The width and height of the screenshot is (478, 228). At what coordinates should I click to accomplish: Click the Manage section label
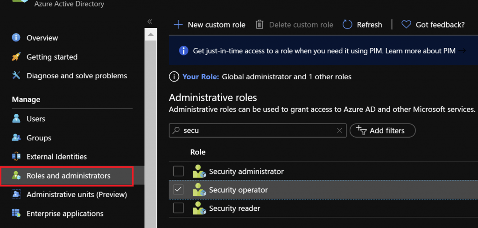coord(26,99)
